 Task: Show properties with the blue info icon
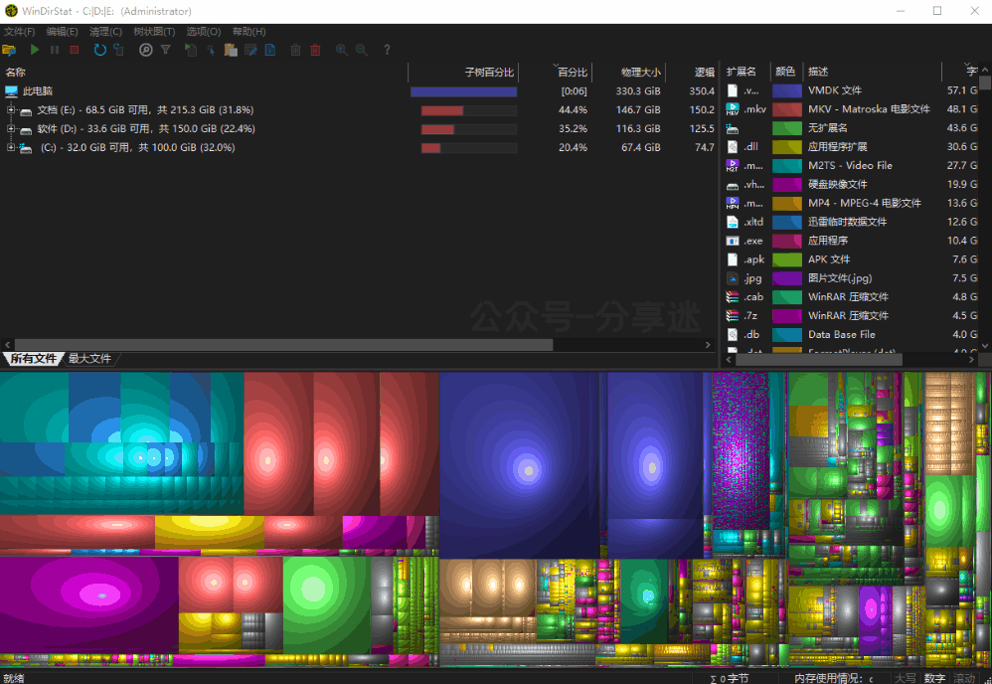click(x=270, y=49)
